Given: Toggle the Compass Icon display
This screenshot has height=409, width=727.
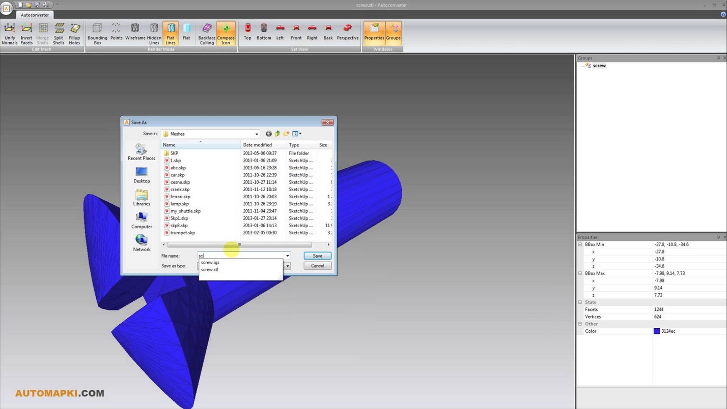Looking at the screenshot, I should (x=226, y=34).
